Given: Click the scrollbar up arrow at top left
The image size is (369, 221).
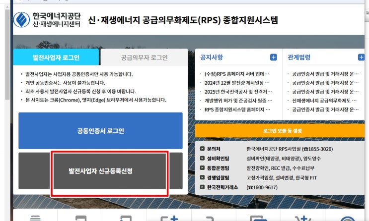Looking at the screenshot, I should tap(7, 7).
